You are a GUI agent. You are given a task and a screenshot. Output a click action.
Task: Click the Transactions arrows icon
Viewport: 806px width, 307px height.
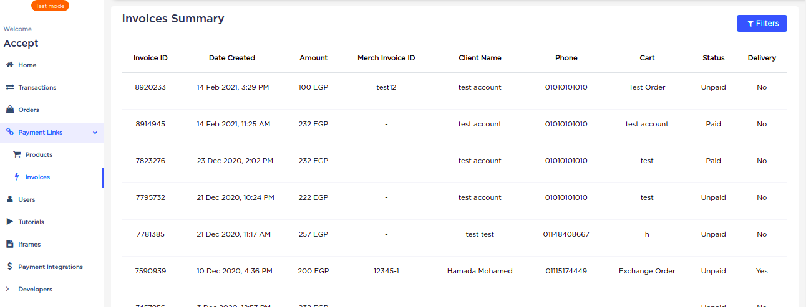9,87
